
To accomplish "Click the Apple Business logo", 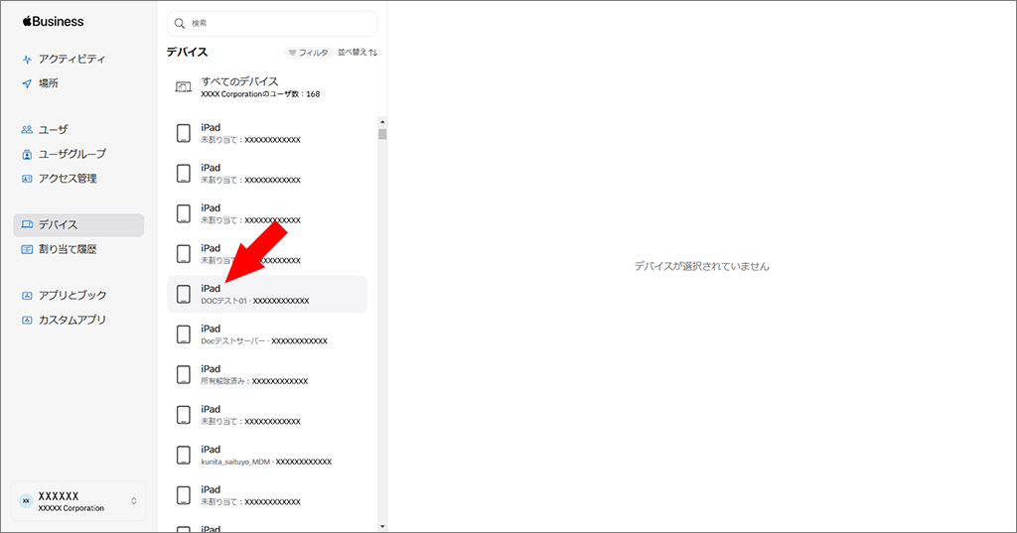I will (x=54, y=22).
